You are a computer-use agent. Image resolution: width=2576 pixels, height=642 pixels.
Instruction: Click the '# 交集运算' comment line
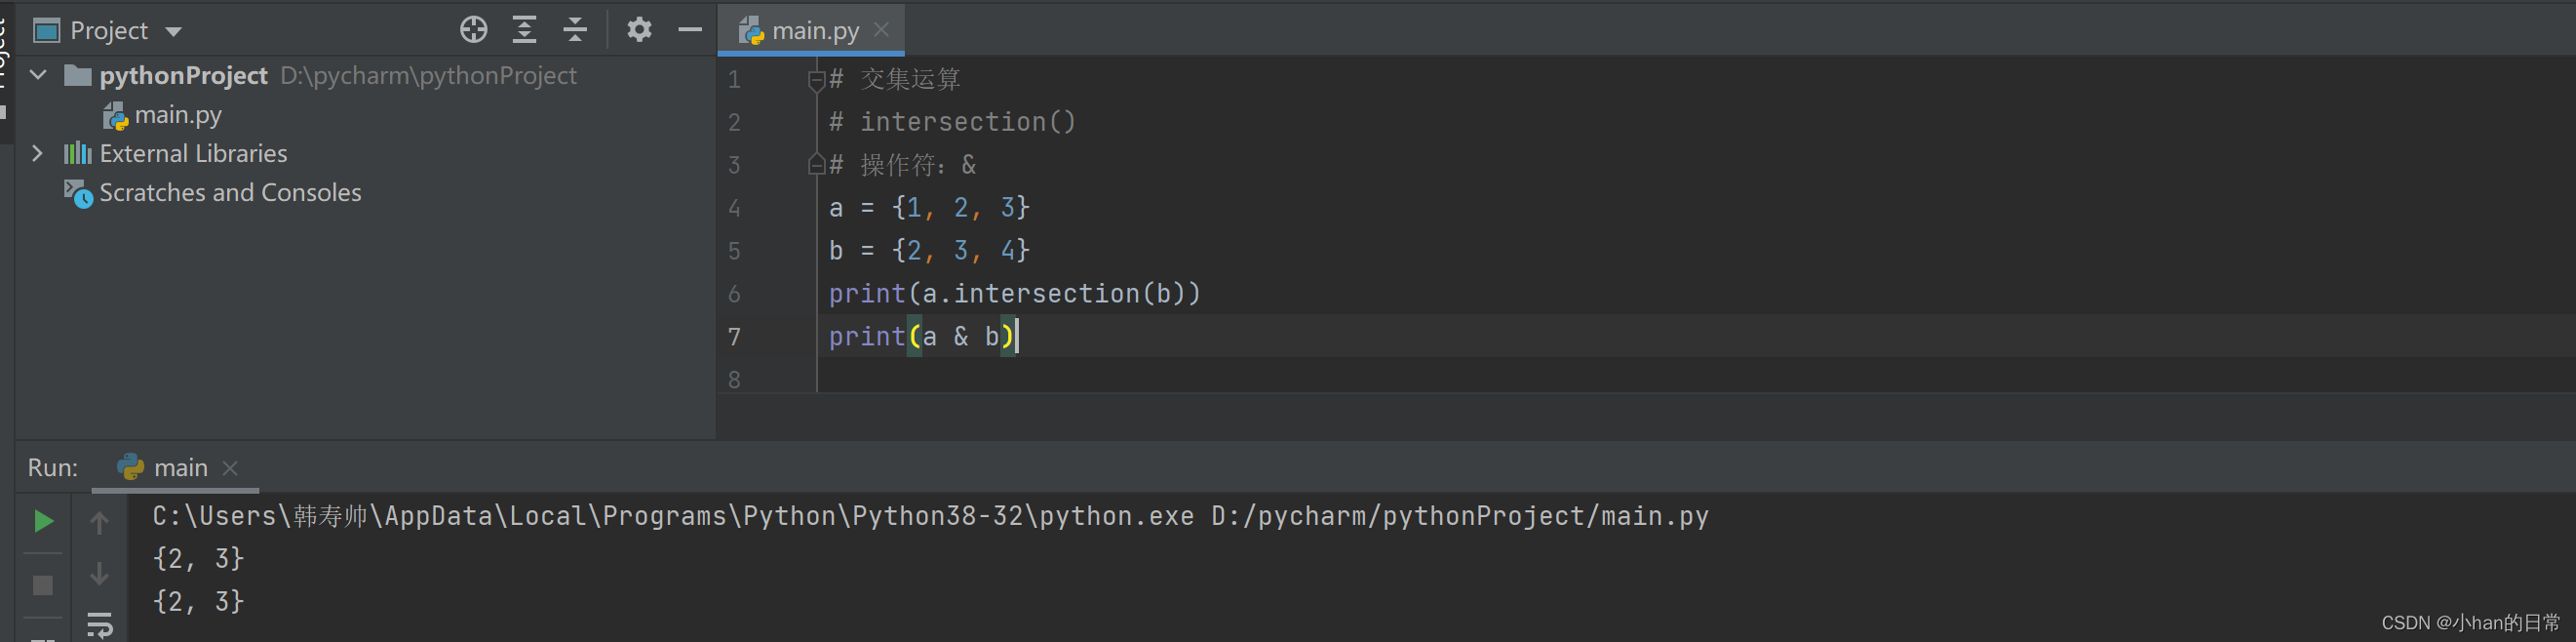(x=895, y=79)
